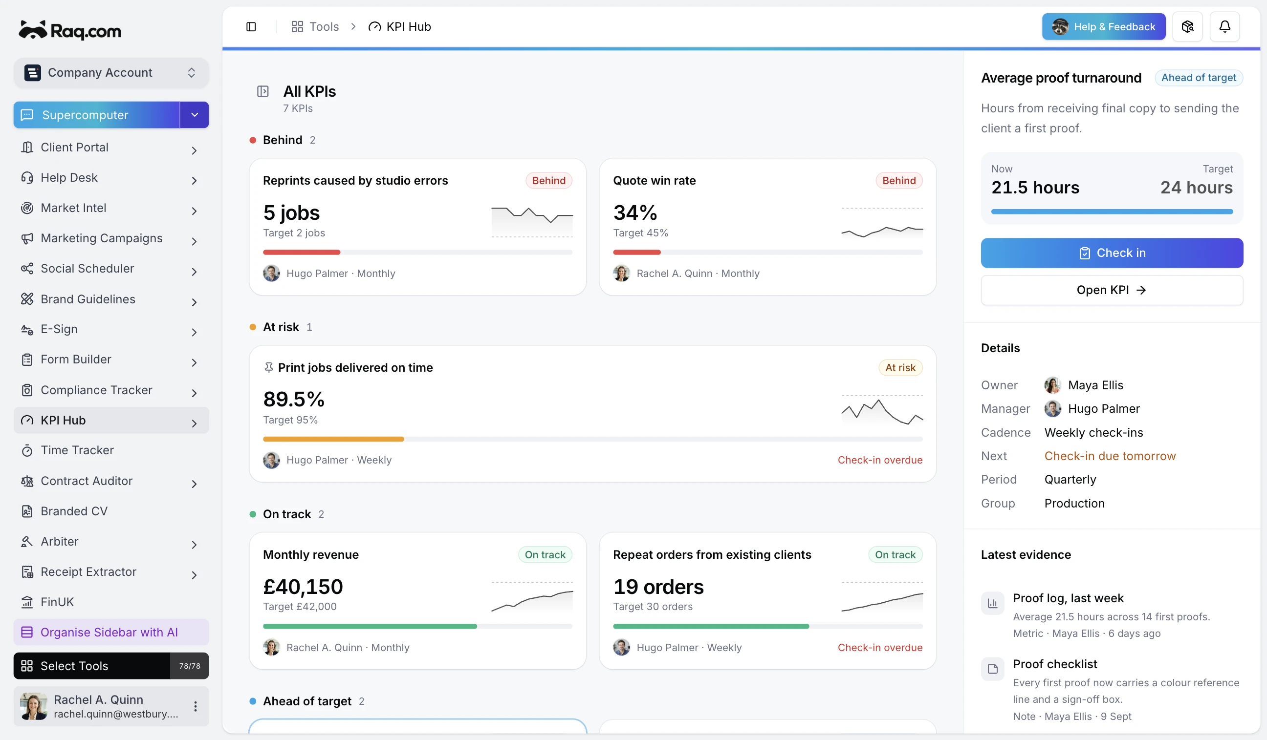
Task: Open Select Tools 78/78 bar
Action: [x=111, y=666]
